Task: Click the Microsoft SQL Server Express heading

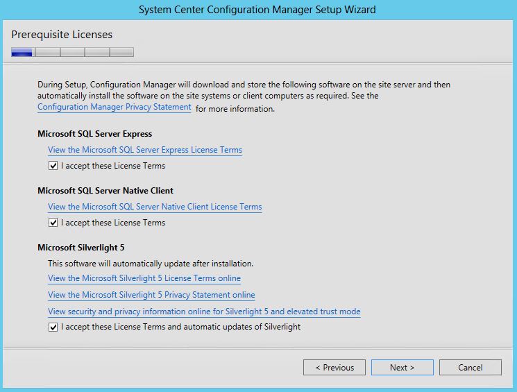Action: [x=94, y=134]
